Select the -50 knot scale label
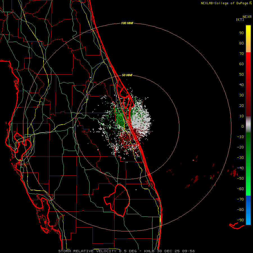The image size is (253, 253). tap(240, 179)
